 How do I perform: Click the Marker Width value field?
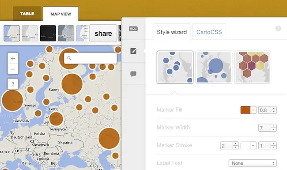[x=264, y=128]
